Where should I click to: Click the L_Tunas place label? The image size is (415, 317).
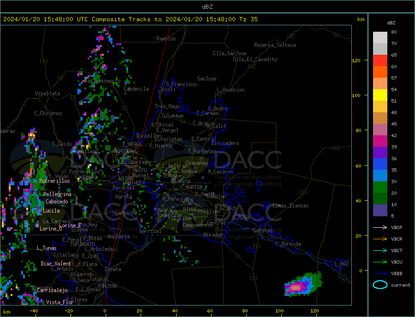(47, 248)
